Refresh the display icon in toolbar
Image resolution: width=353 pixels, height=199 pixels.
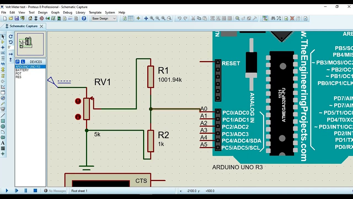tap(125, 19)
